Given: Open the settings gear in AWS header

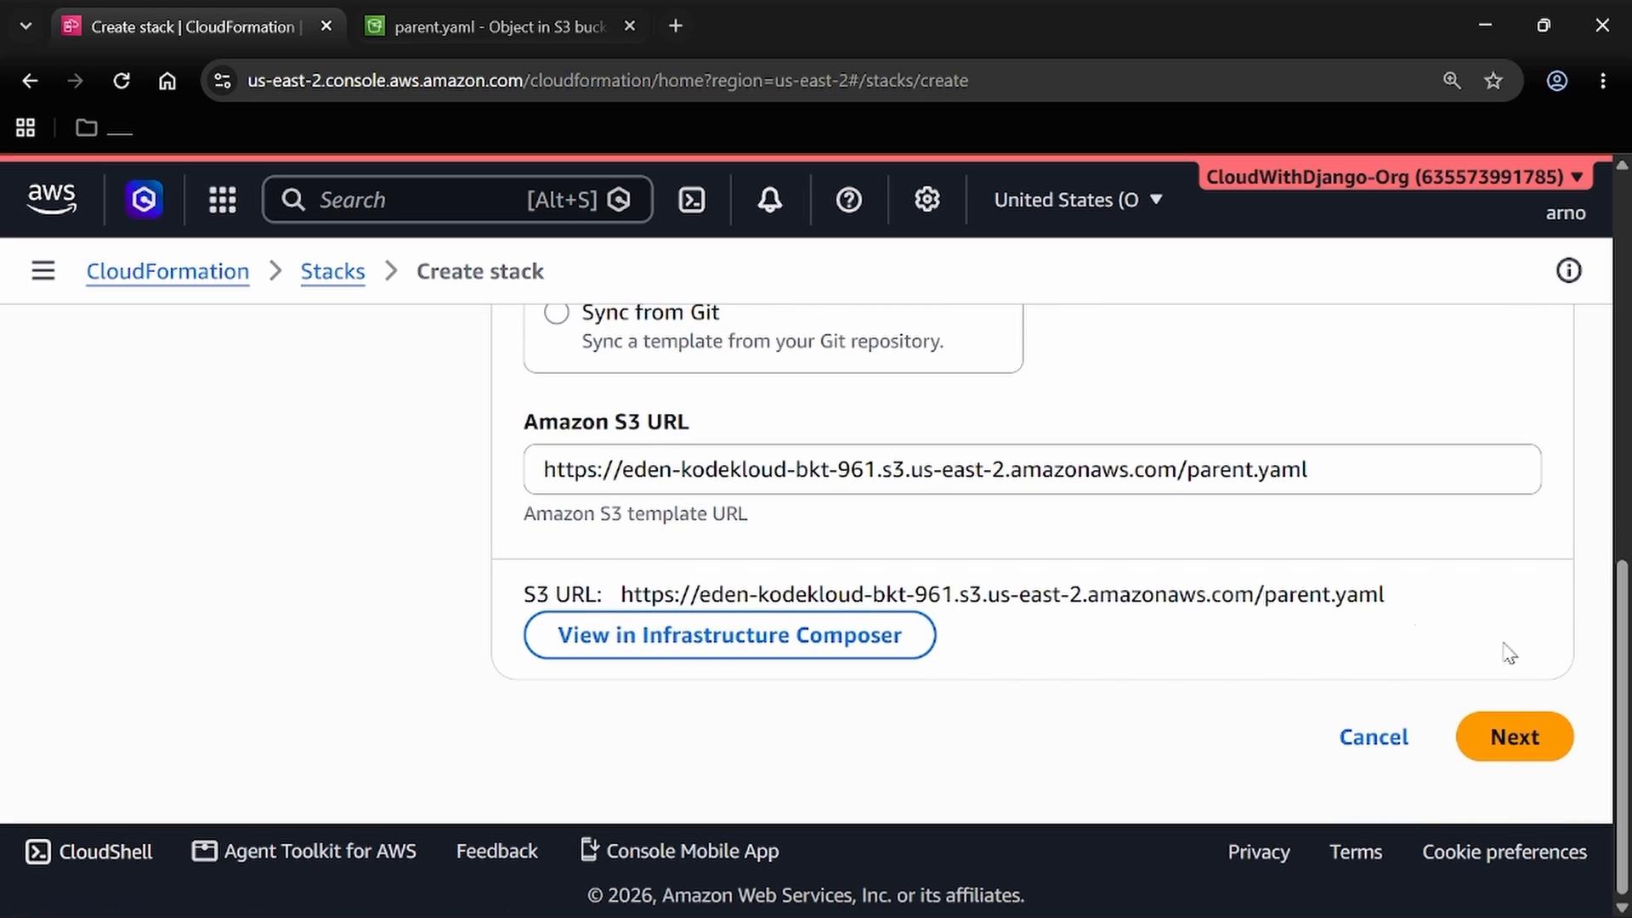Looking at the screenshot, I should coord(927,200).
